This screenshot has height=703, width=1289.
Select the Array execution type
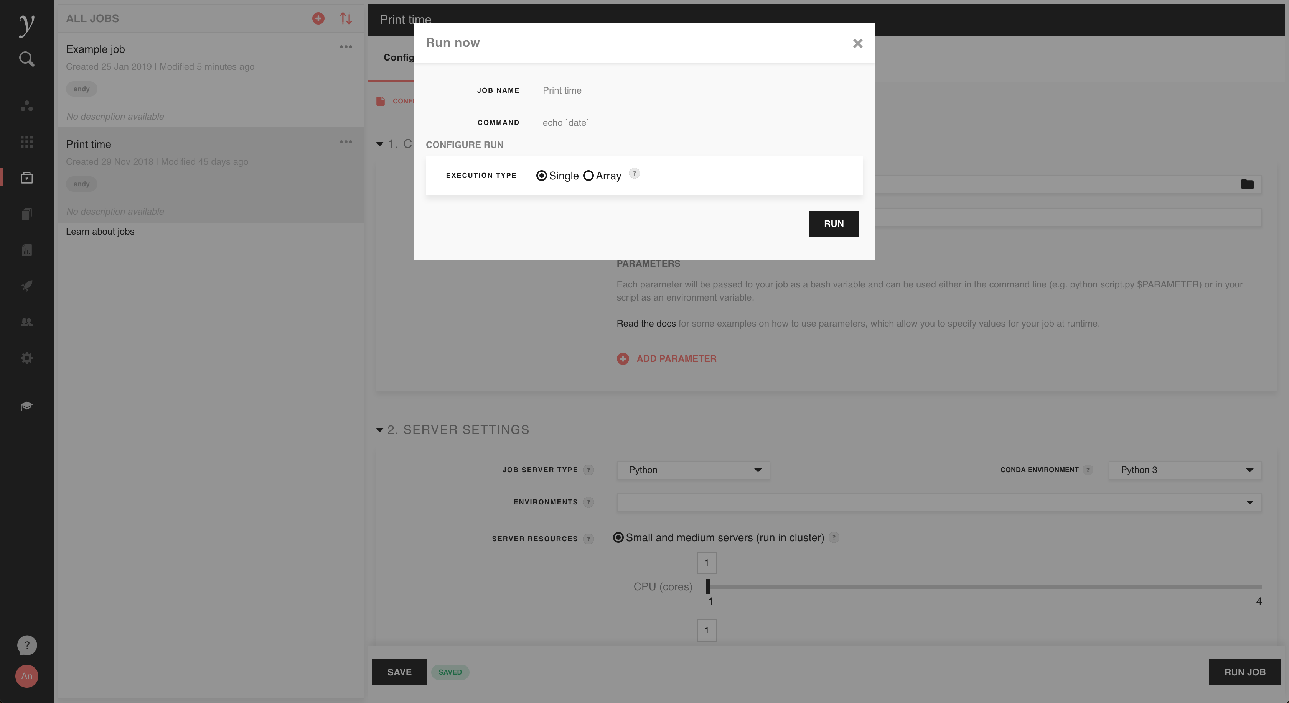coord(588,176)
